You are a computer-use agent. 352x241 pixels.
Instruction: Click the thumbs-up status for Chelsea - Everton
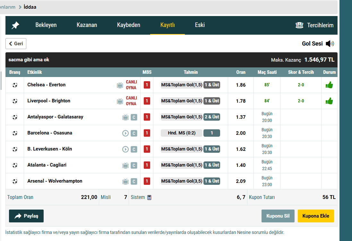[x=329, y=85]
